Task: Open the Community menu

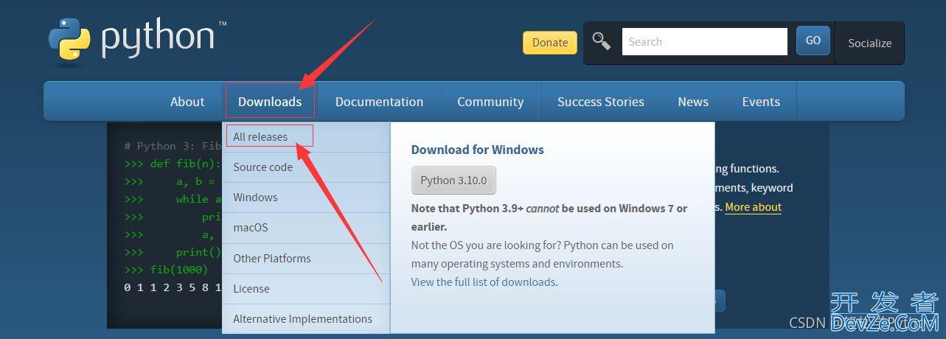Action: coord(490,102)
